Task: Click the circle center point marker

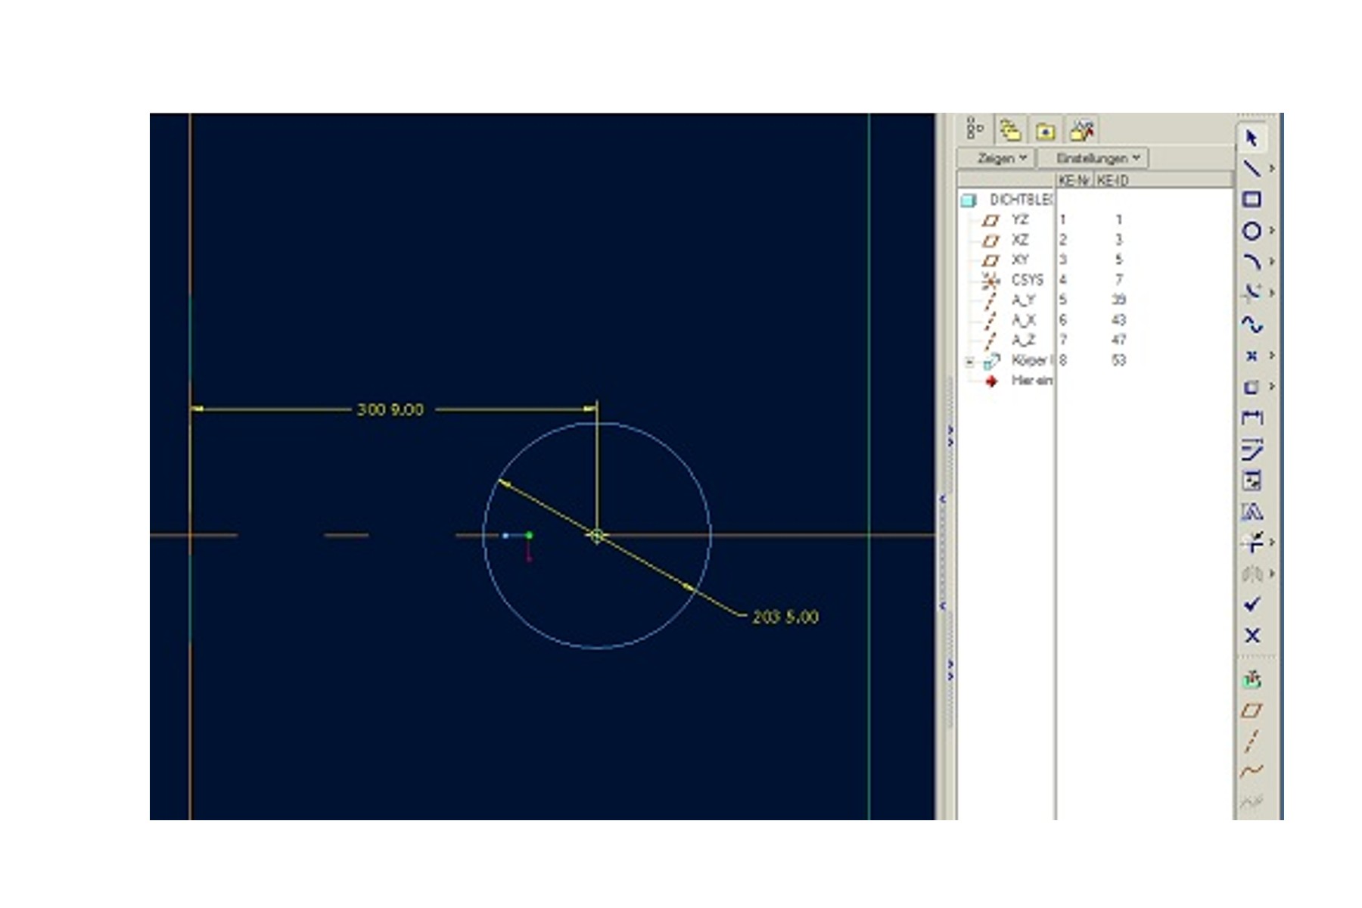Action: coord(597,536)
